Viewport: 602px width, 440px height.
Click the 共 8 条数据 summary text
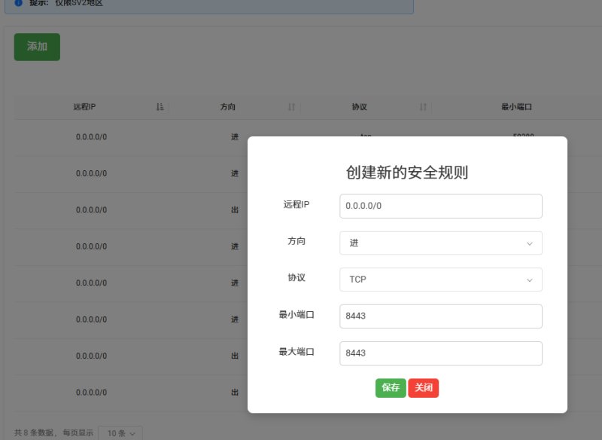(x=34, y=432)
